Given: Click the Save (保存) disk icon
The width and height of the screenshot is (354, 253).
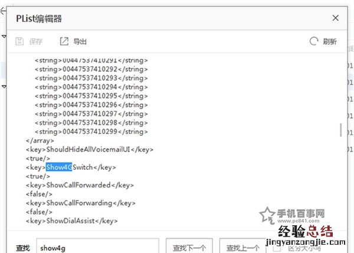Looking at the screenshot, I should point(19,41).
